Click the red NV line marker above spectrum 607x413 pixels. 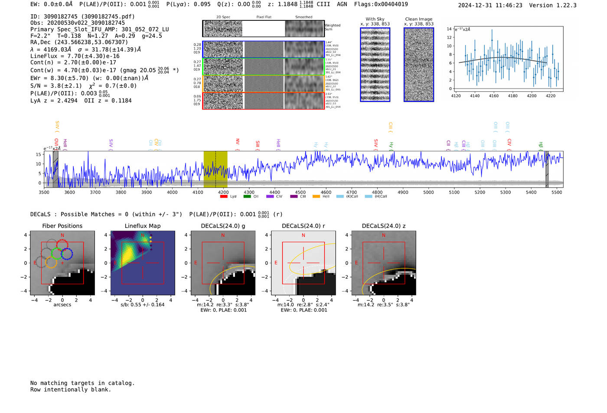point(238,144)
